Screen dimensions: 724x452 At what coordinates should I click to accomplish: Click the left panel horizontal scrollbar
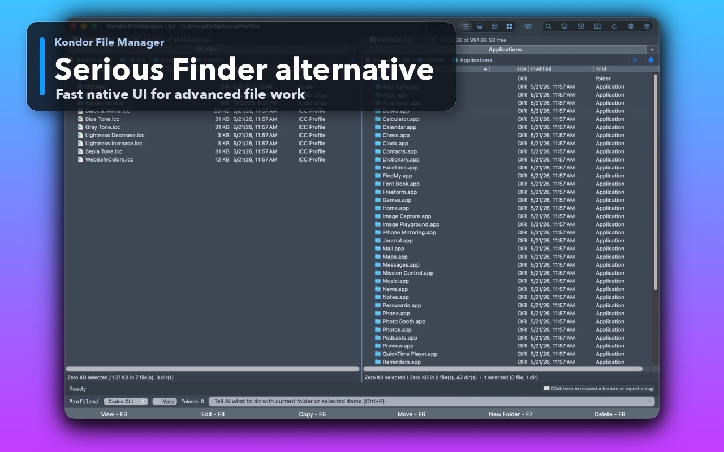tap(213, 369)
